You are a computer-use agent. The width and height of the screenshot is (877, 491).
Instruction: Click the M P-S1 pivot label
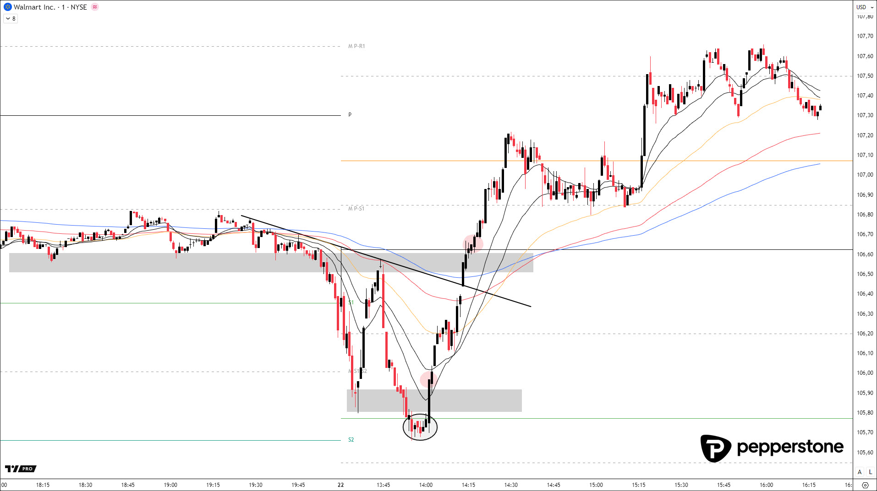(356, 209)
